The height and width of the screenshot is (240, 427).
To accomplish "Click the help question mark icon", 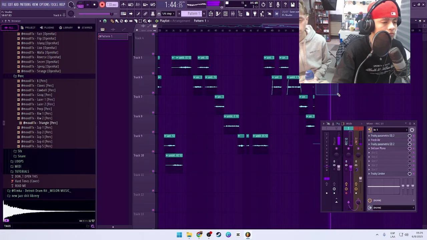I will click(x=285, y=5).
